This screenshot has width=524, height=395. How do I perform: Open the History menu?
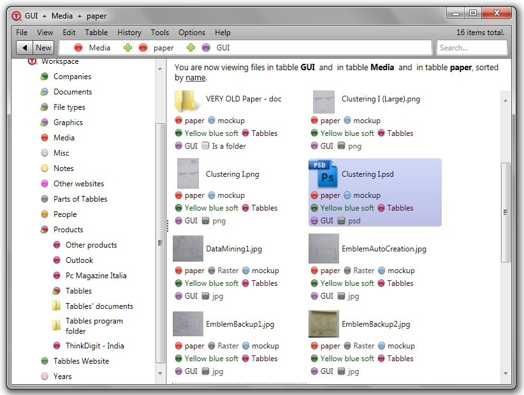pyautogui.click(x=129, y=33)
